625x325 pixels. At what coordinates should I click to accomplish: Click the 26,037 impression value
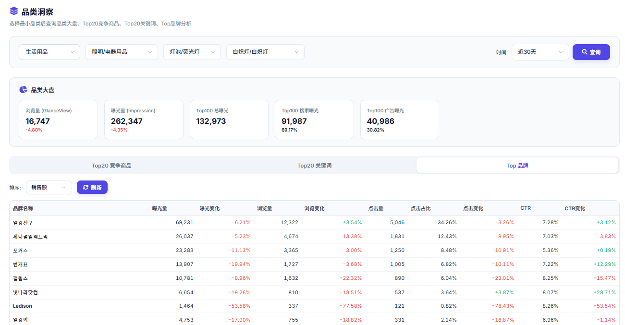(184, 237)
